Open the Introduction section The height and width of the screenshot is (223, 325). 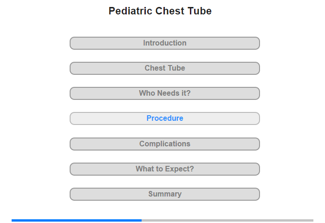pos(164,43)
